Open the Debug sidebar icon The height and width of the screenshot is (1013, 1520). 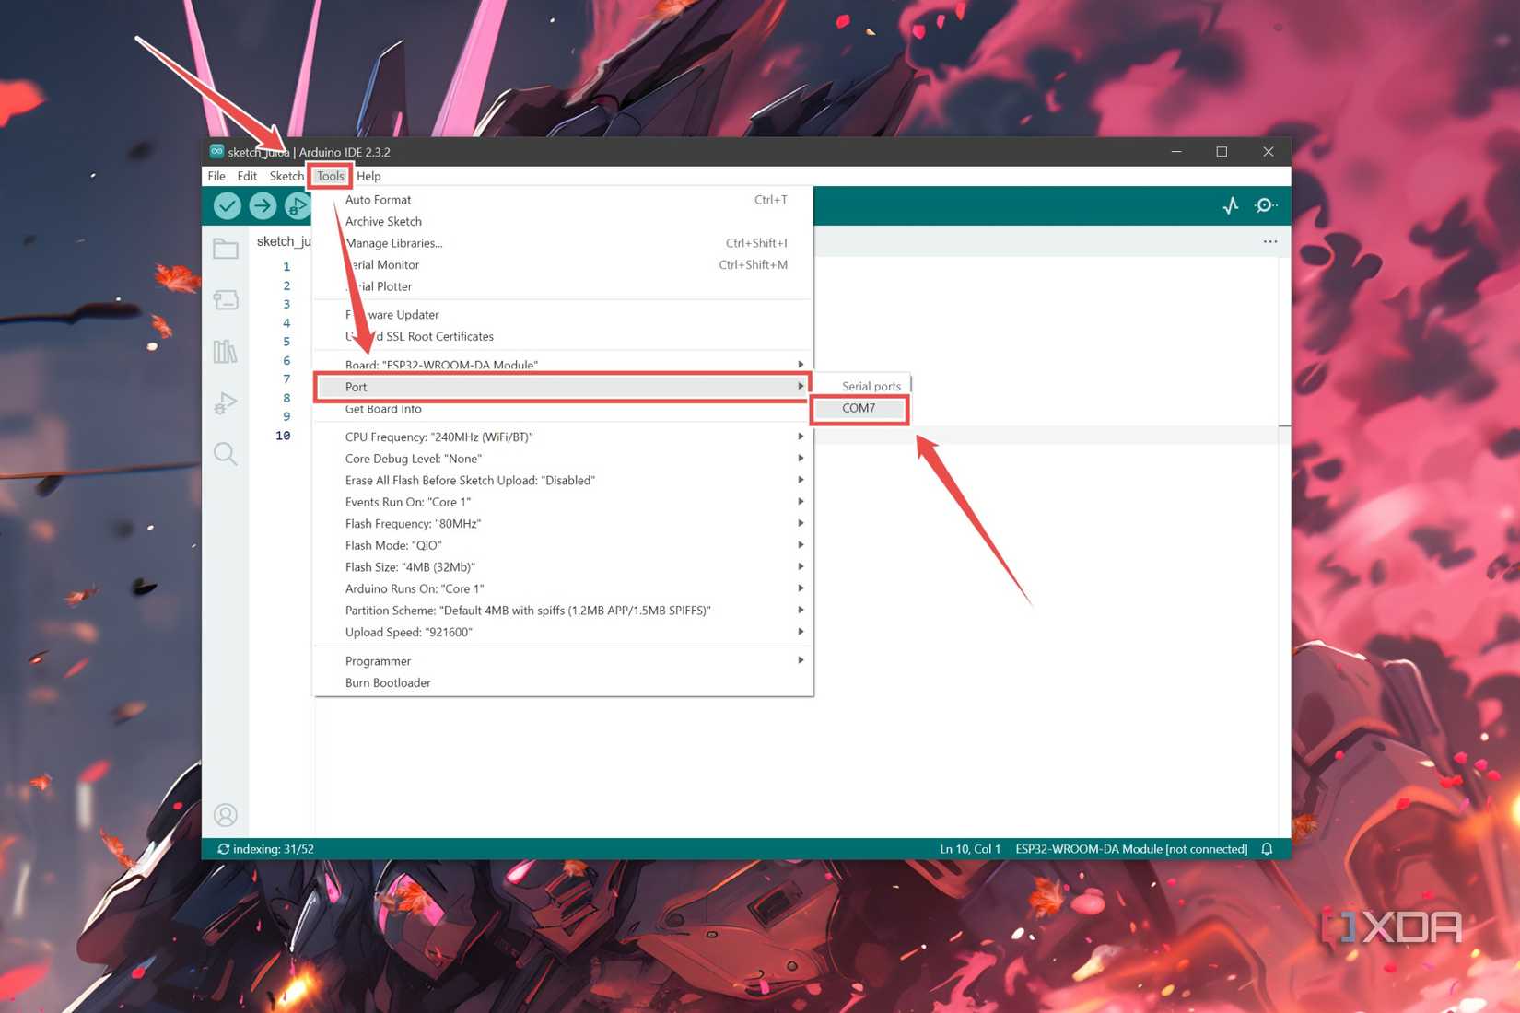point(226,403)
